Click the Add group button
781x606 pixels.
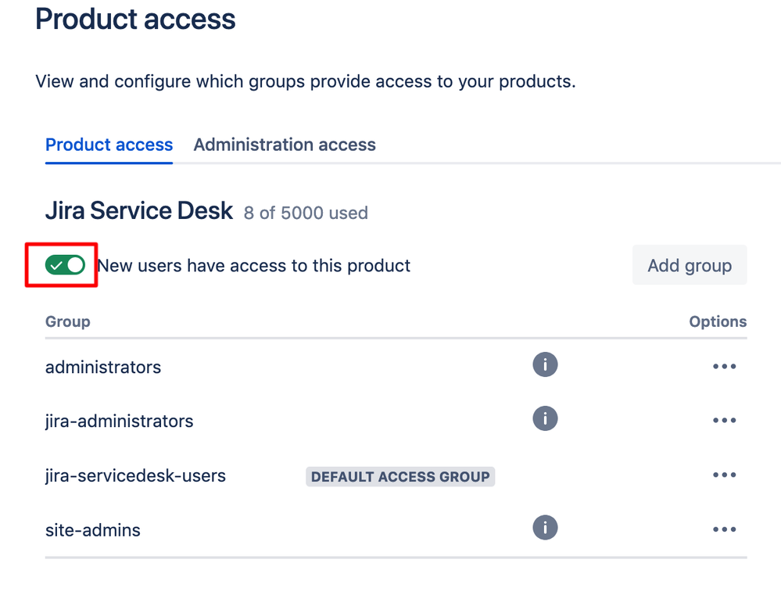690,265
